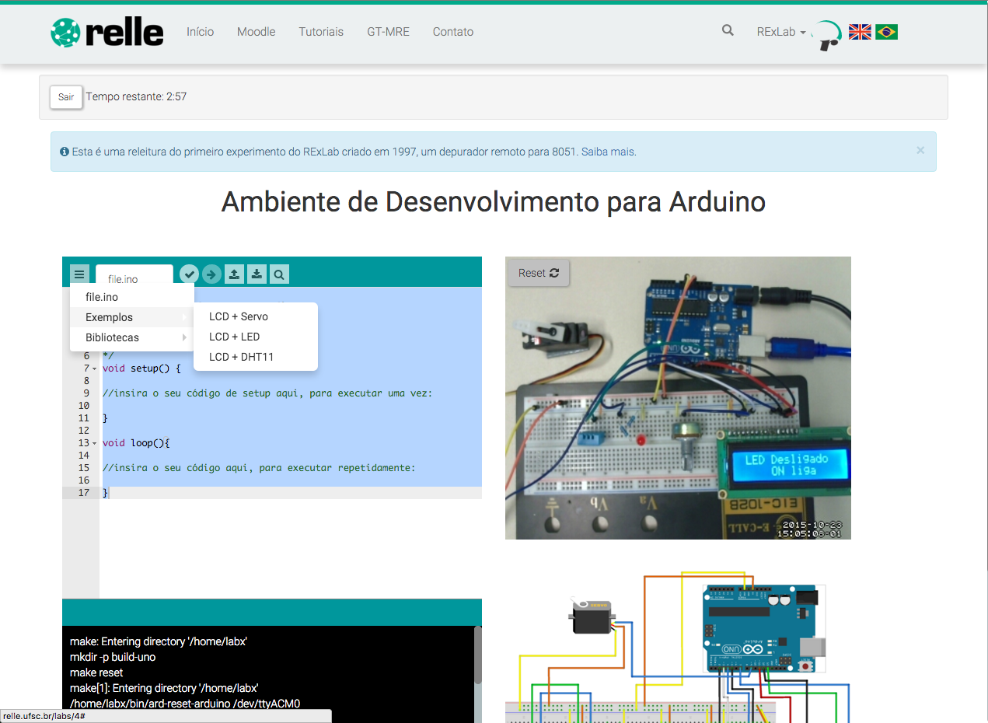Click the navbar search magnifier icon

[x=728, y=30]
